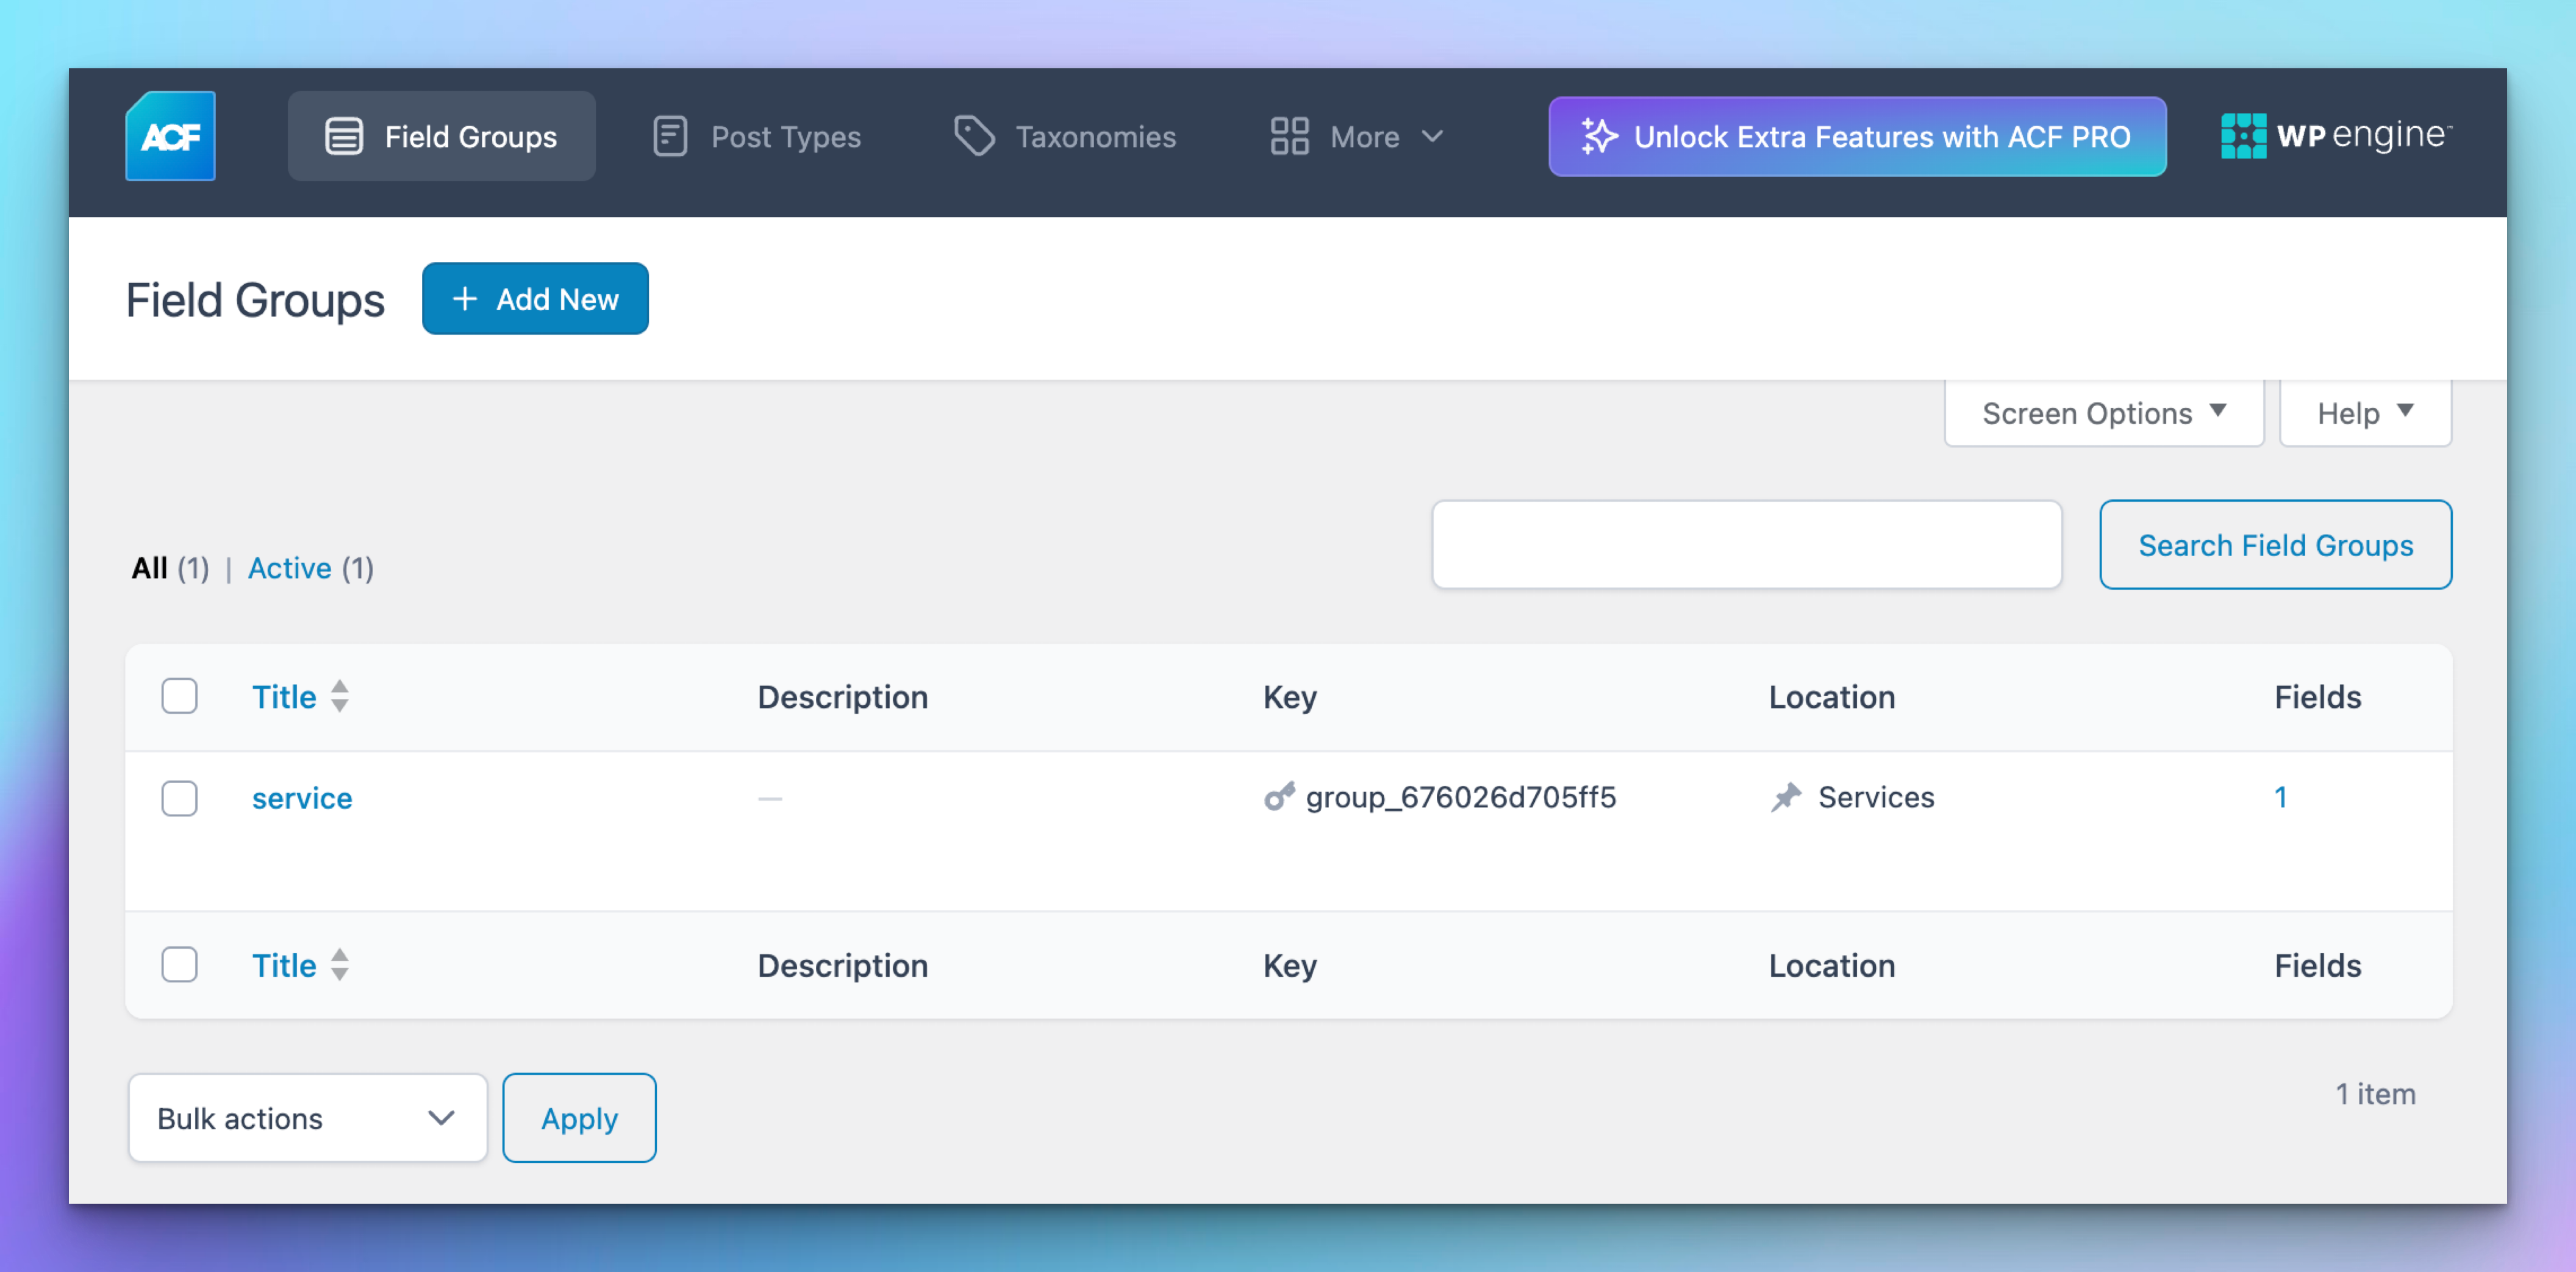Screen dimensions: 2576x1272
Task: Focus the field groups search box
Action: (1747, 545)
